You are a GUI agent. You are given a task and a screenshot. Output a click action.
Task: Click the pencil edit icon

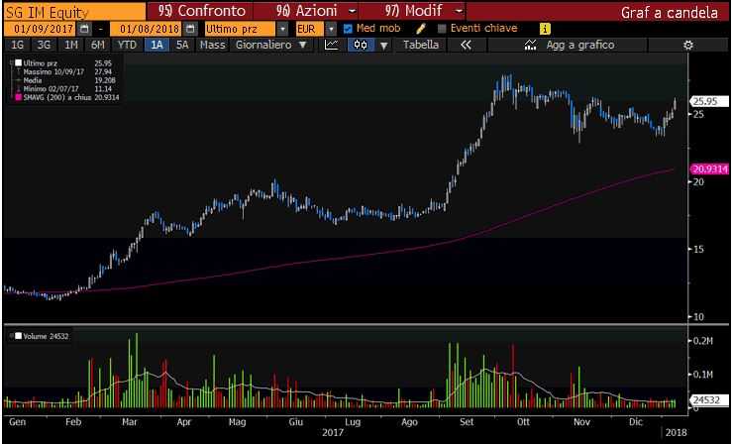421,29
